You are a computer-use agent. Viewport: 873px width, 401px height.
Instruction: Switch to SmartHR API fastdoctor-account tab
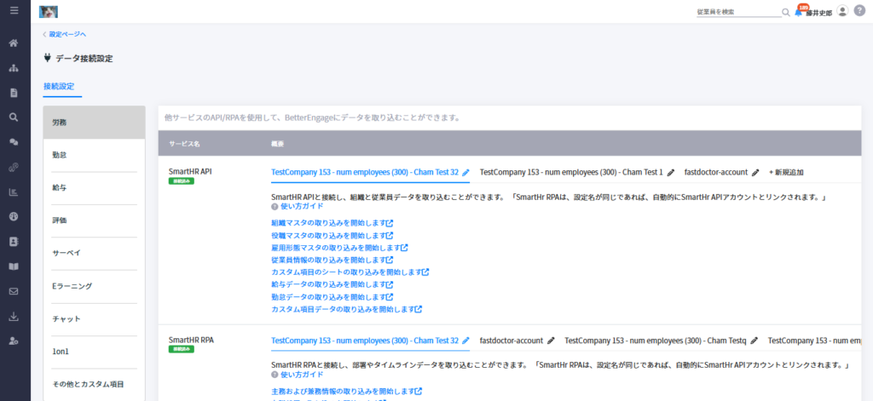point(715,173)
